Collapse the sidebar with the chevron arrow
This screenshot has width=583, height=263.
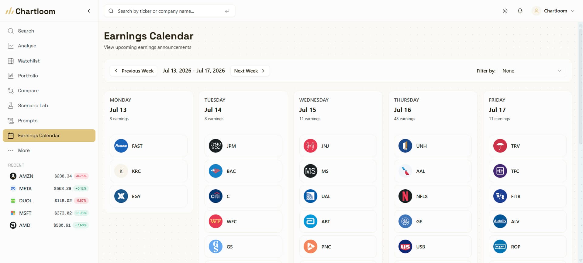pos(89,11)
